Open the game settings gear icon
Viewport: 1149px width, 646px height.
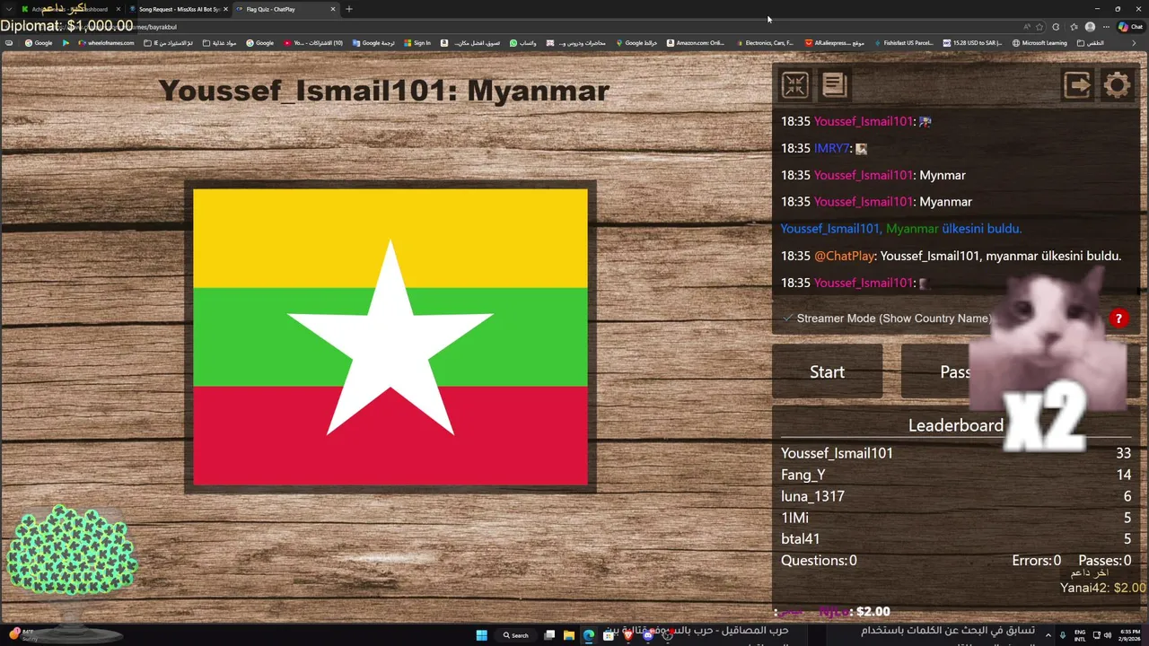[x=1118, y=85]
